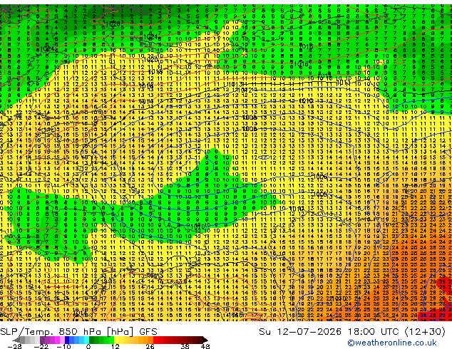
Task: Click the 'Su 12-07-2026 18:00 UTC (12+30)' forecast time
Action: pyautogui.click(x=352, y=332)
